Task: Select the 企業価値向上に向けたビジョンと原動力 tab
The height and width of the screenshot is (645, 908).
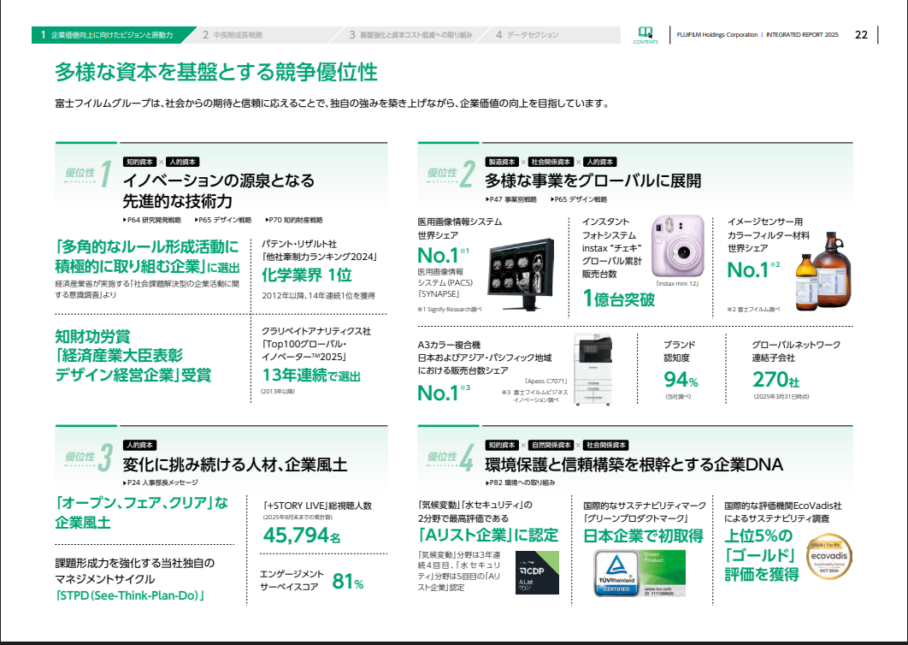Action: click(x=107, y=35)
